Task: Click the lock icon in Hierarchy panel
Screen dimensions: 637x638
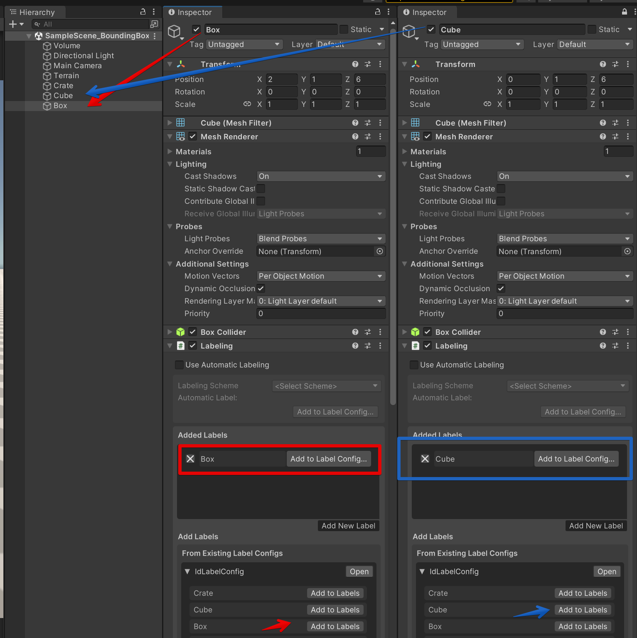Action: point(143,12)
